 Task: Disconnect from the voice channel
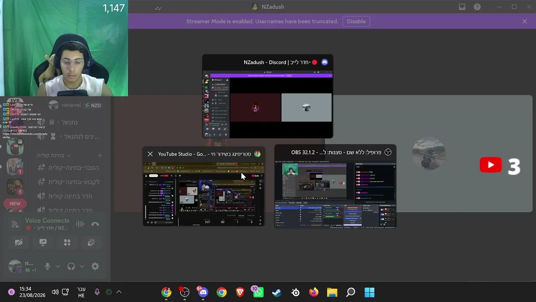tap(95, 224)
